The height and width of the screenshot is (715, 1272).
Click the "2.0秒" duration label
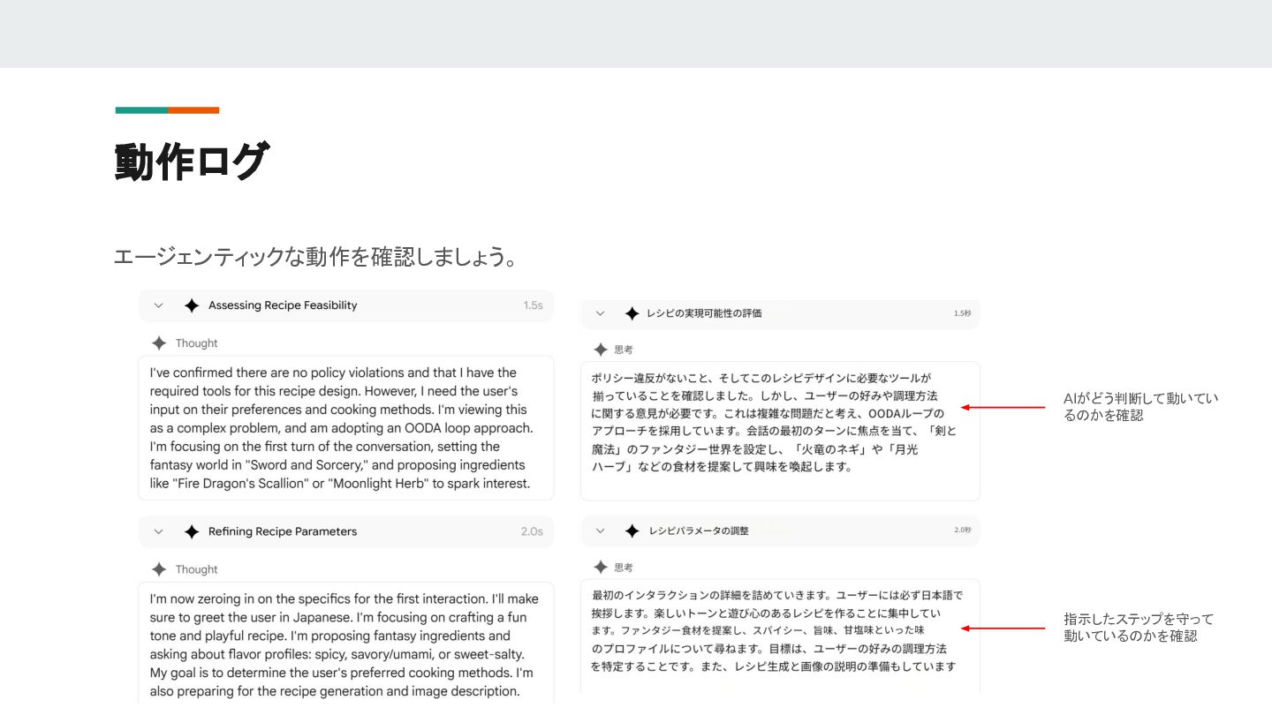coord(962,531)
